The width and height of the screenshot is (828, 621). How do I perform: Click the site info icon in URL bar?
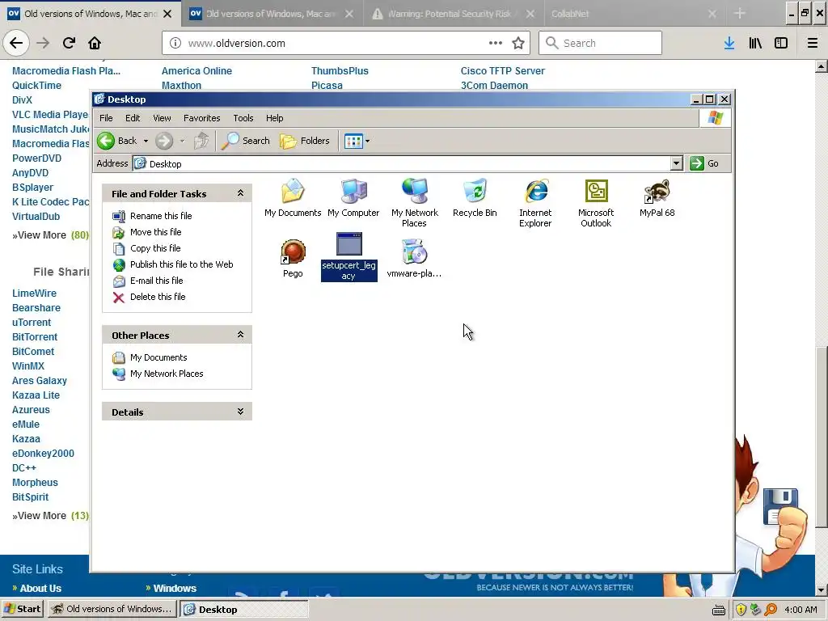pyautogui.click(x=175, y=44)
